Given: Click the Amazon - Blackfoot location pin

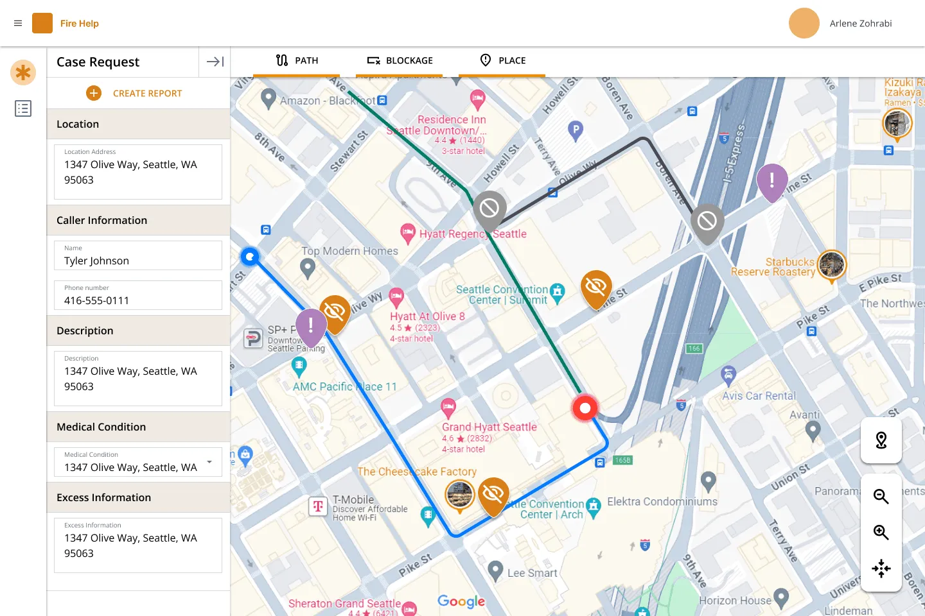Looking at the screenshot, I should click(269, 98).
